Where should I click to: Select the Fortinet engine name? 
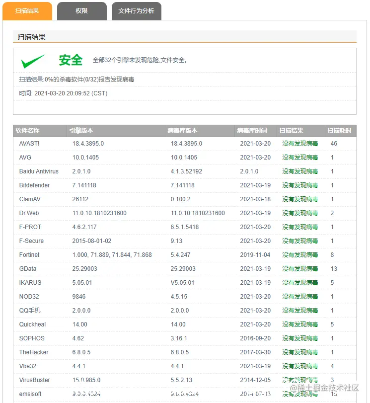point(29,255)
